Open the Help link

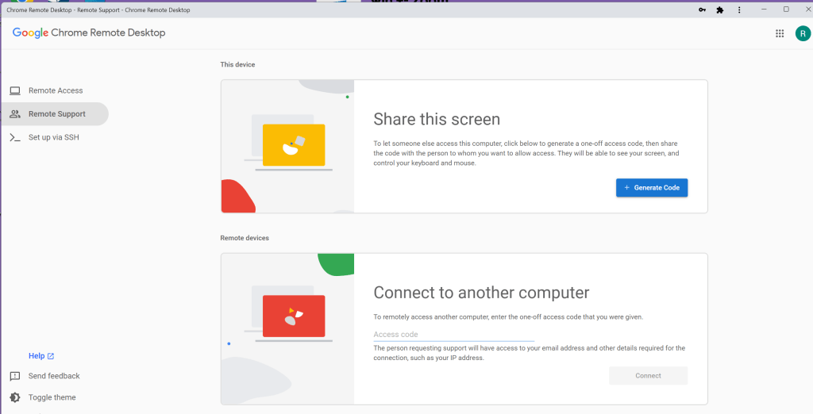37,356
